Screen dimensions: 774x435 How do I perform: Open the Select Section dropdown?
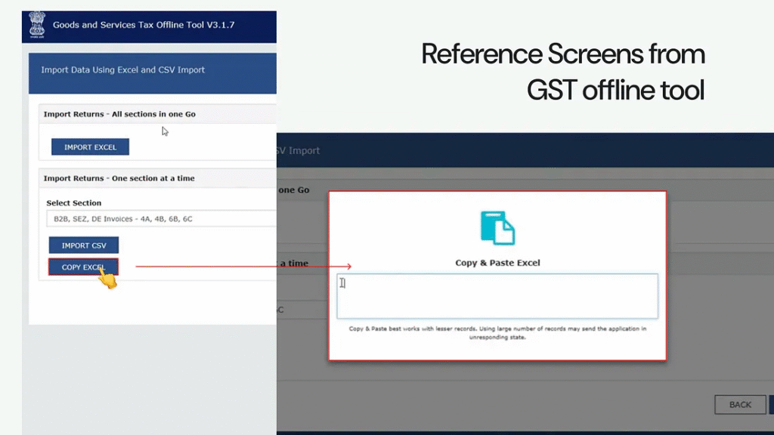pyautogui.click(x=159, y=219)
